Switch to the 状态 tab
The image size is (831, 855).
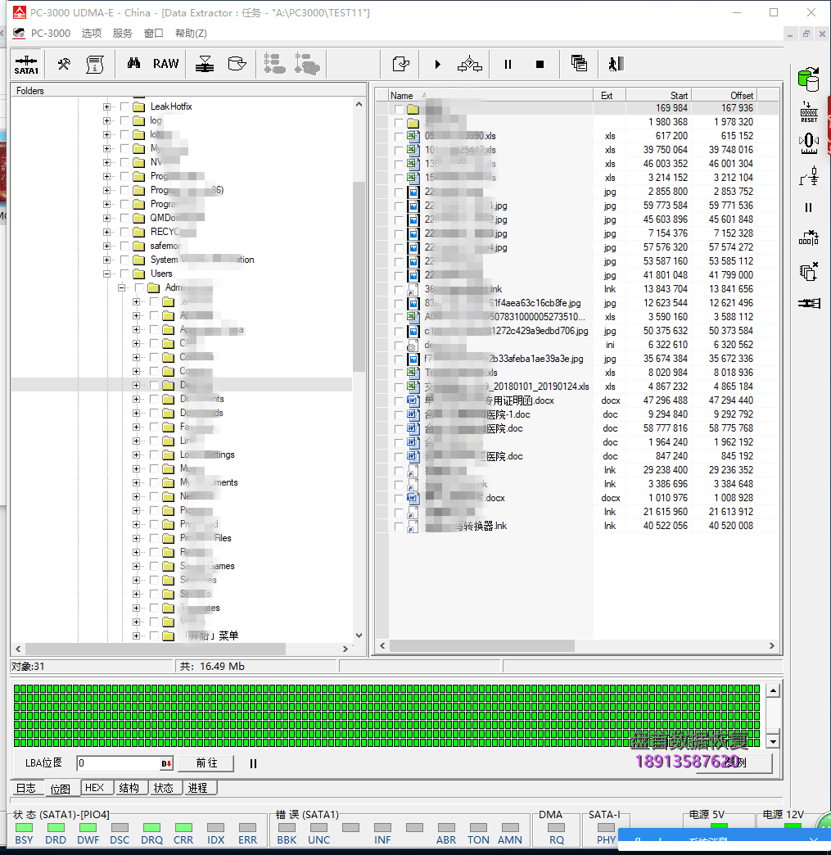point(164,788)
